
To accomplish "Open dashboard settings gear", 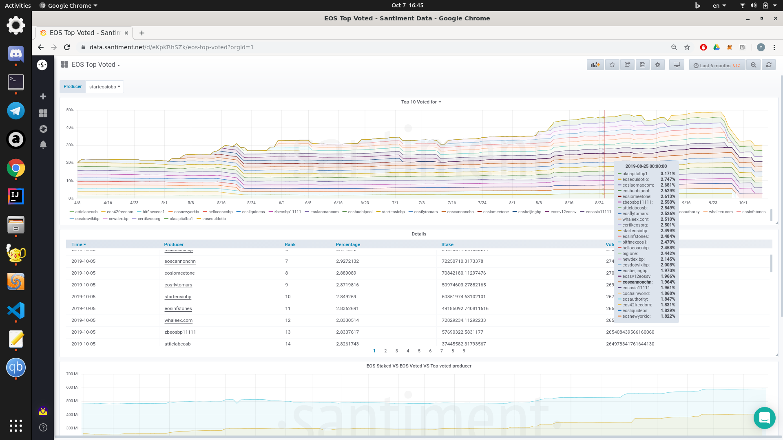I will point(657,65).
